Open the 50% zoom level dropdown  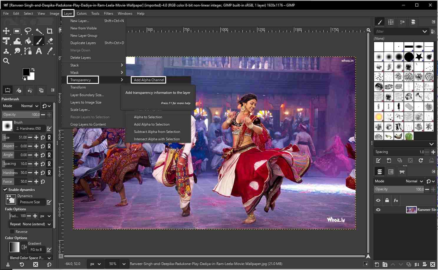tap(124, 264)
